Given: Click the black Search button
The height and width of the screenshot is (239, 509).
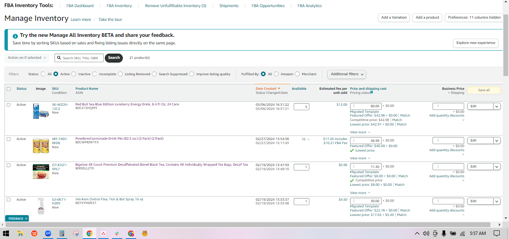Looking at the screenshot, I should 114,58.
